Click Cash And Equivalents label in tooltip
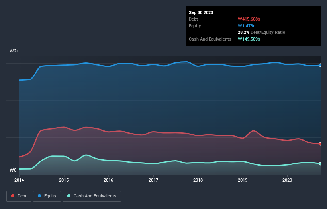This screenshot has height=209, width=327. click(x=210, y=39)
